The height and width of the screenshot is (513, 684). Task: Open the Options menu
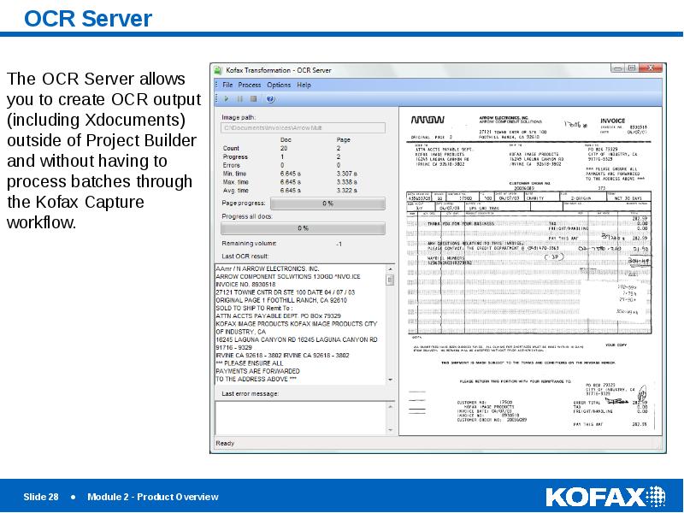point(278,85)
